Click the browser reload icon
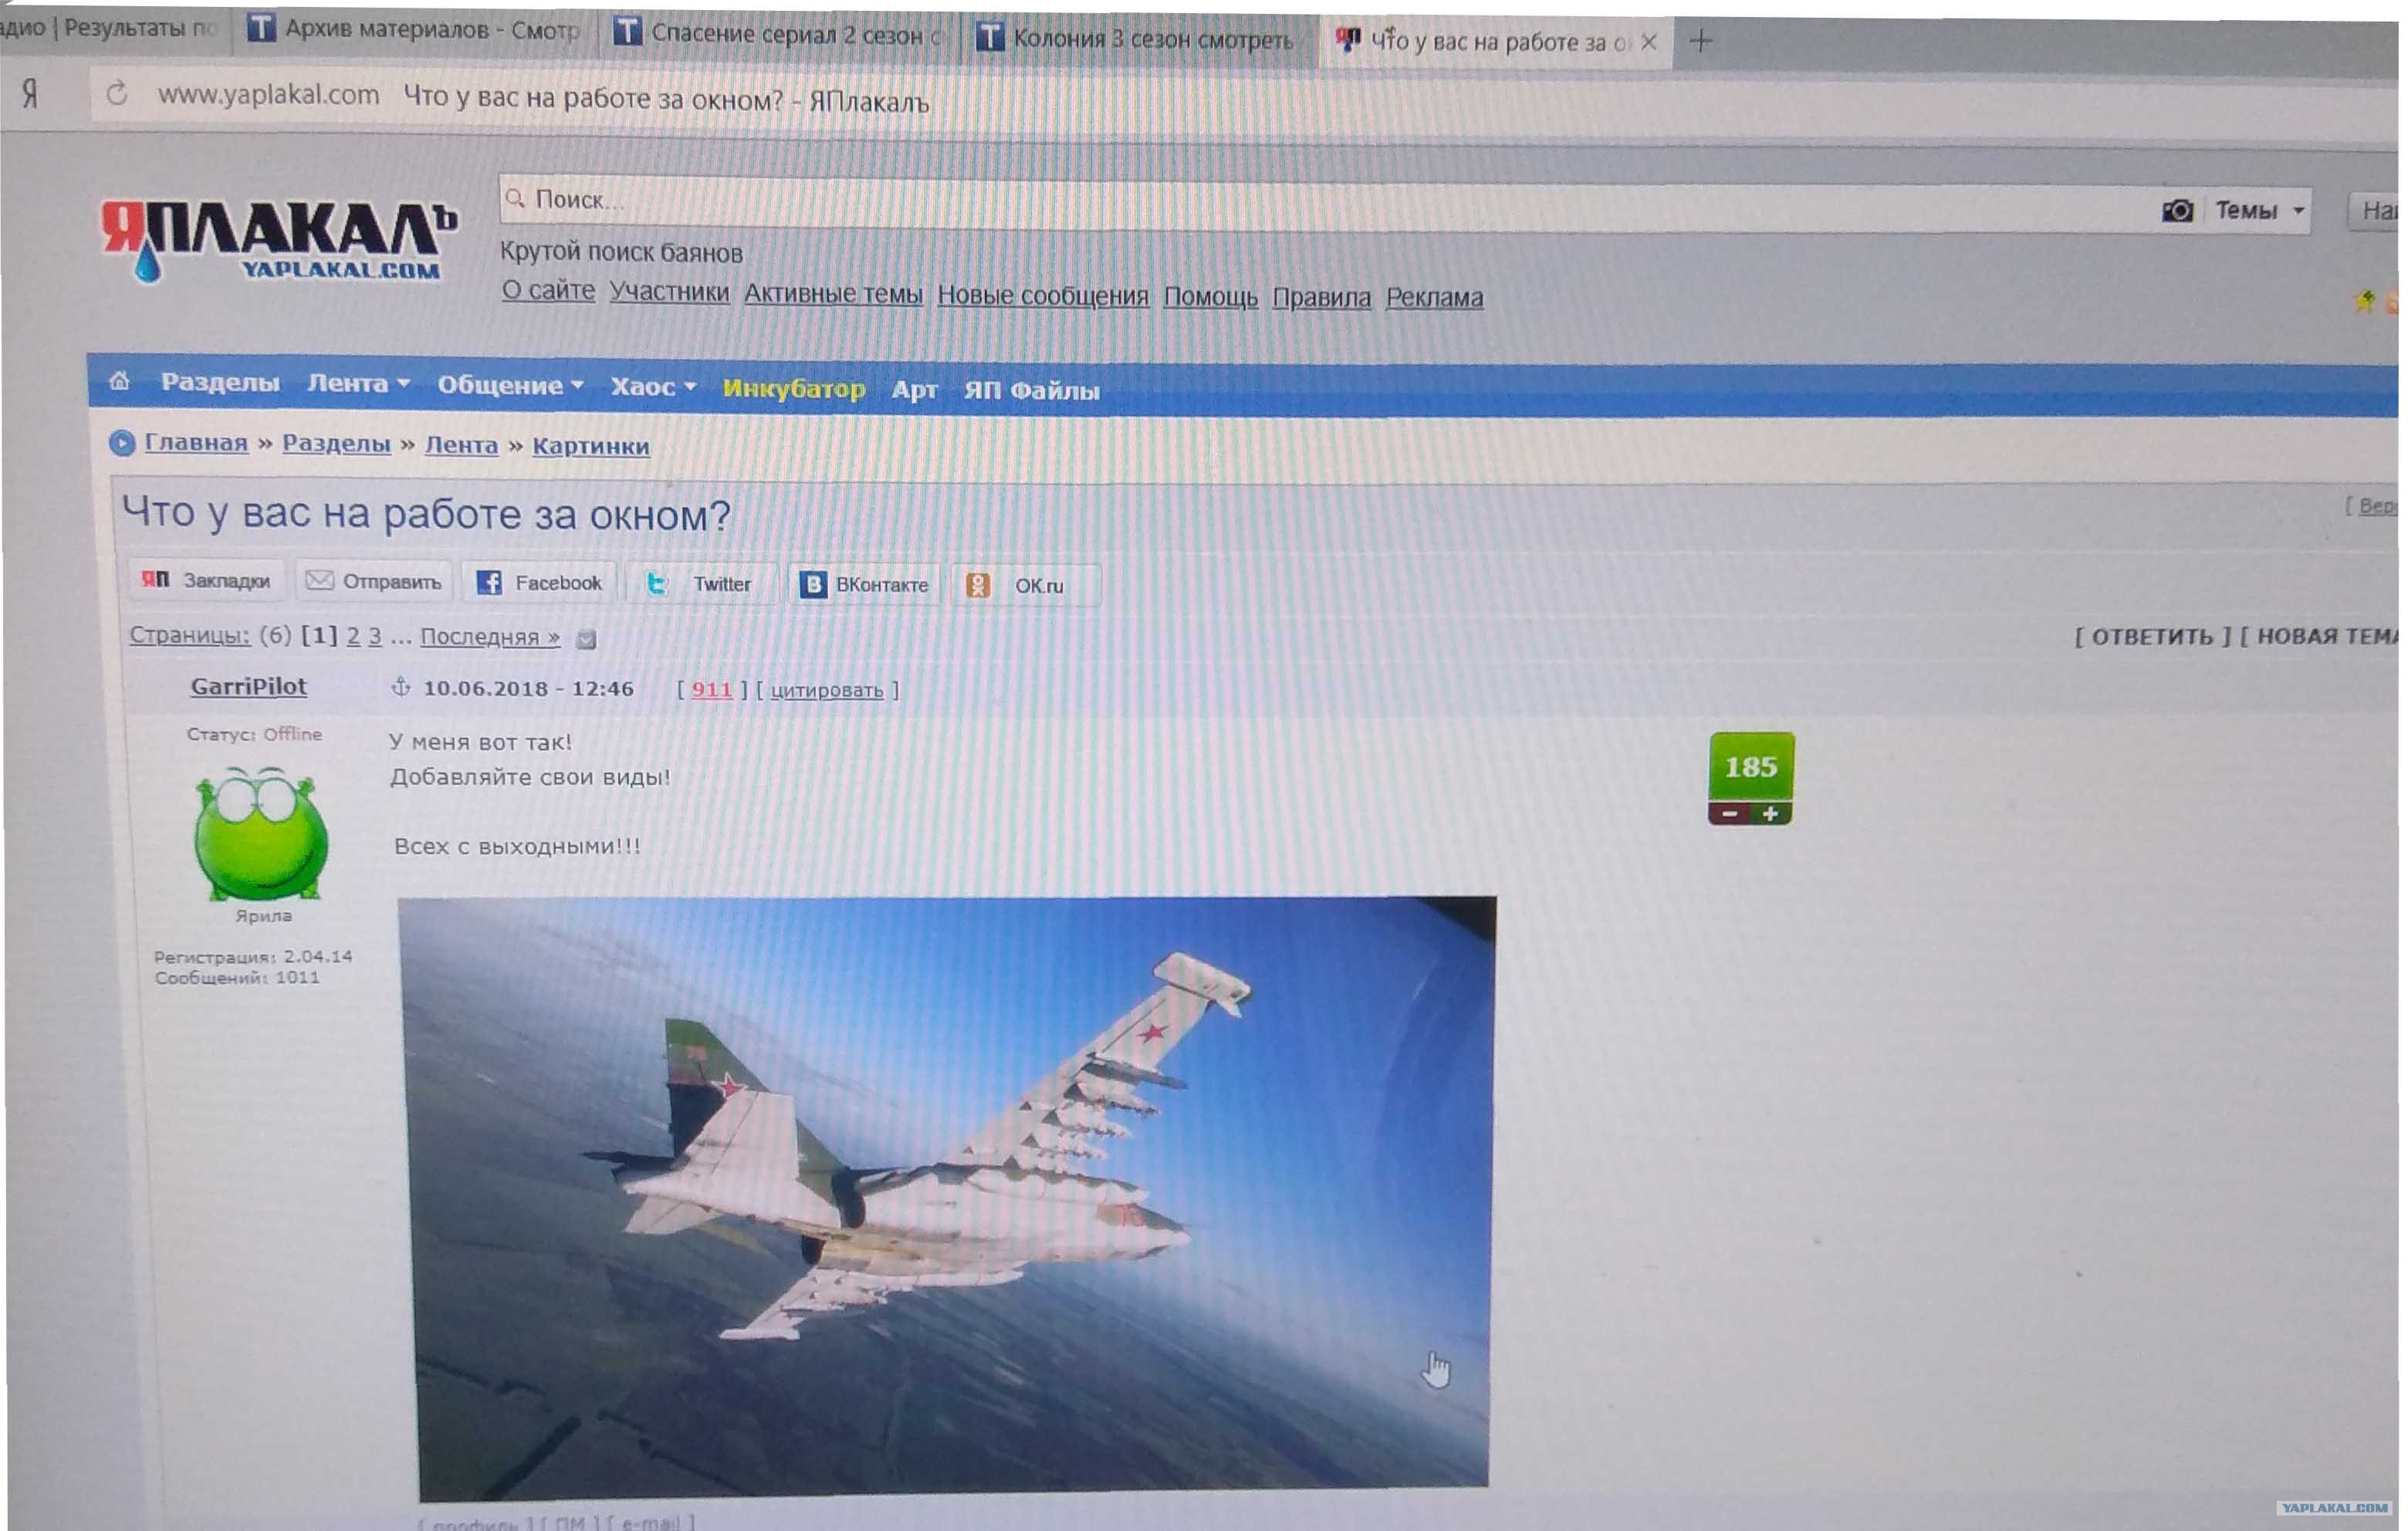 (x=117, y=93)
